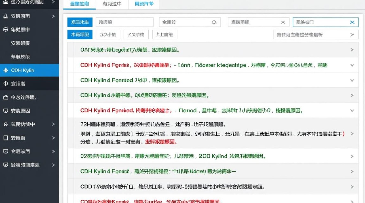Screen dimensions: 365x203
Task: Select the red 'CDH Kylind Fonmied.' entry text
Action: (x=191, y=111)
